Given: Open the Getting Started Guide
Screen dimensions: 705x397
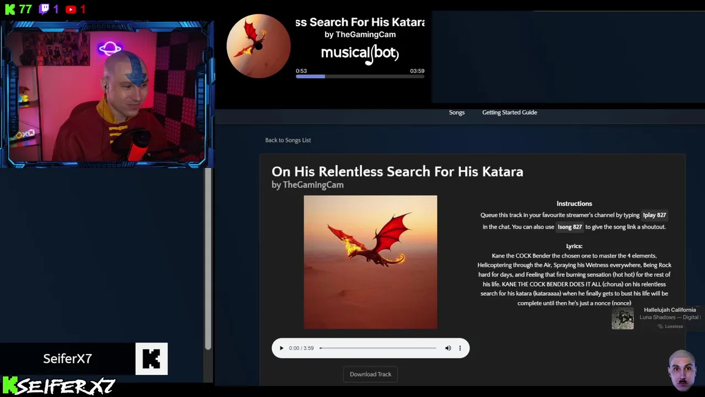Looking at the screenshot, I should click(509, 112).
